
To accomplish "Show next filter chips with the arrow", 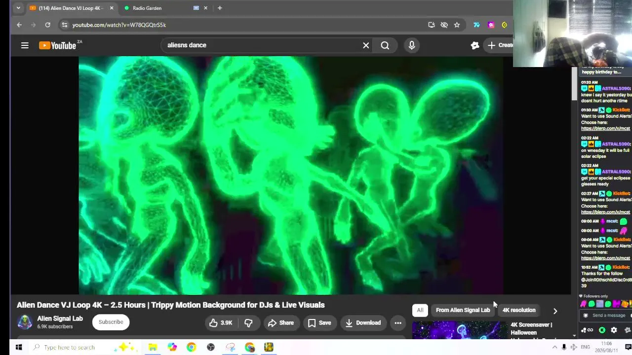I will point(555,311).
